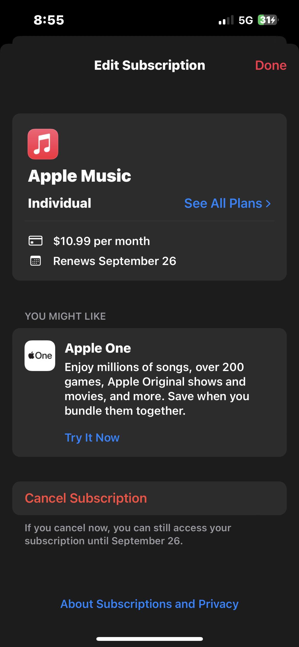
Task: Tap Try It Now for Apple One
Action: tap(92, 437)
